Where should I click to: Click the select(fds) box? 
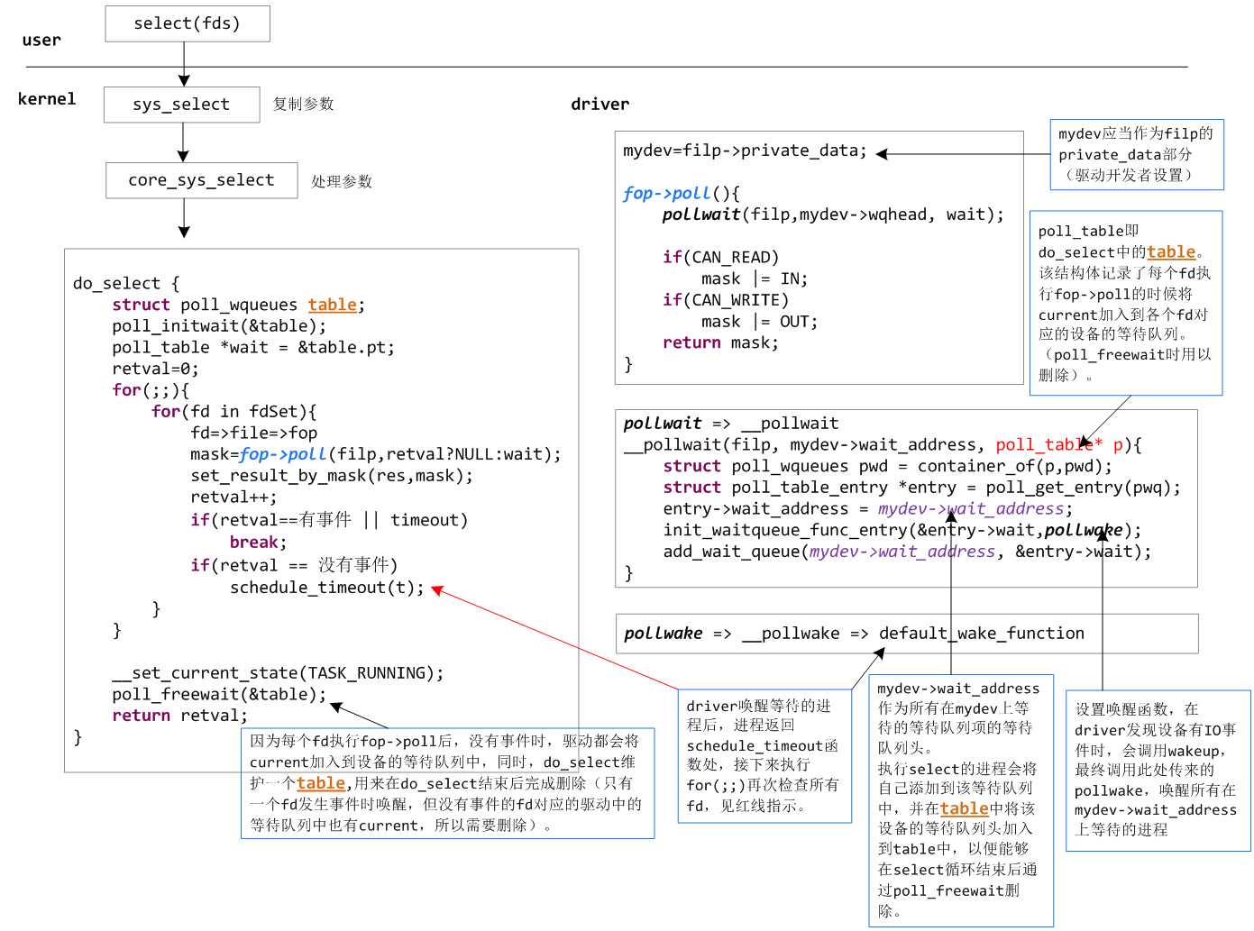(188, 23)
